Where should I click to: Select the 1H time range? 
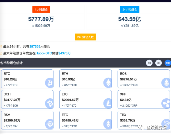coord(149,63)
